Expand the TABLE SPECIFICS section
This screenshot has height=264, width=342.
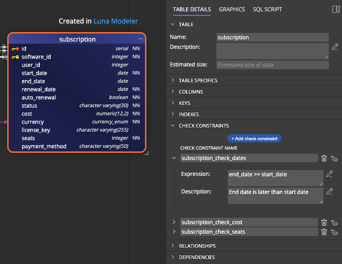coord(173,80)
